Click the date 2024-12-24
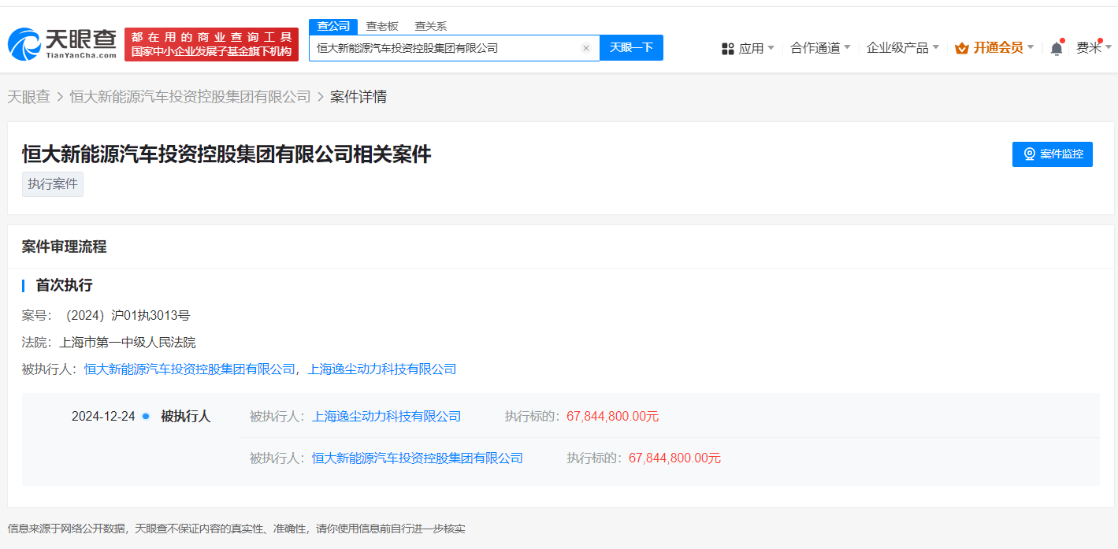Screen dimensions: 1118x549 coord(103,416)
